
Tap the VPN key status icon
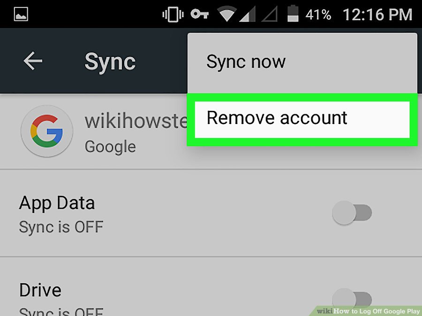199,14
